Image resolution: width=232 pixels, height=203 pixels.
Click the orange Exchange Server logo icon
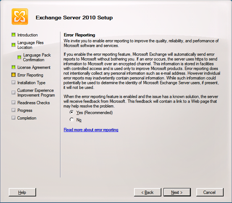pyautogui.click(x=20, y=17)
